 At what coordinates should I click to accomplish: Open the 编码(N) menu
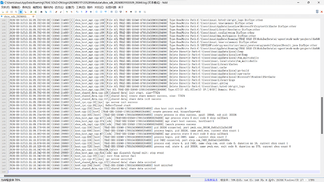pos(48,7)
